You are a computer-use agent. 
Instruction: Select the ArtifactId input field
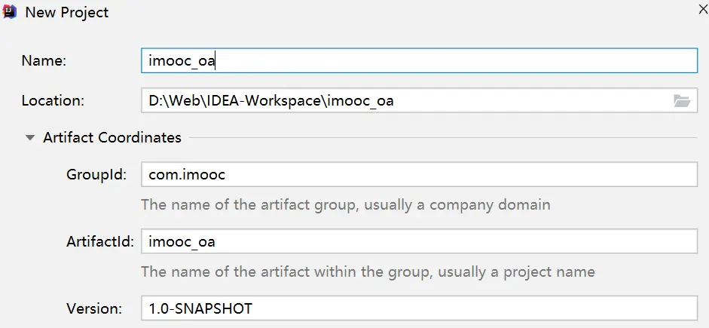(x=419, y=241)
